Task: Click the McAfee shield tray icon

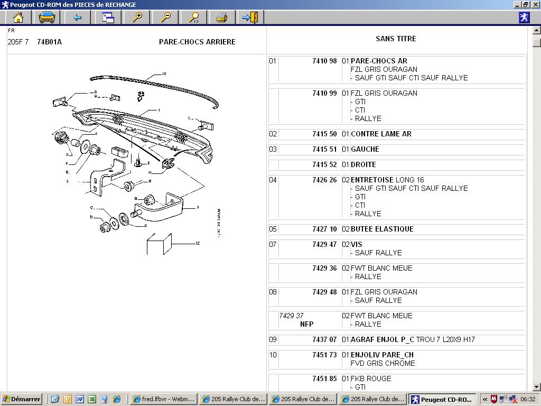Action: (x=494, y=399)
